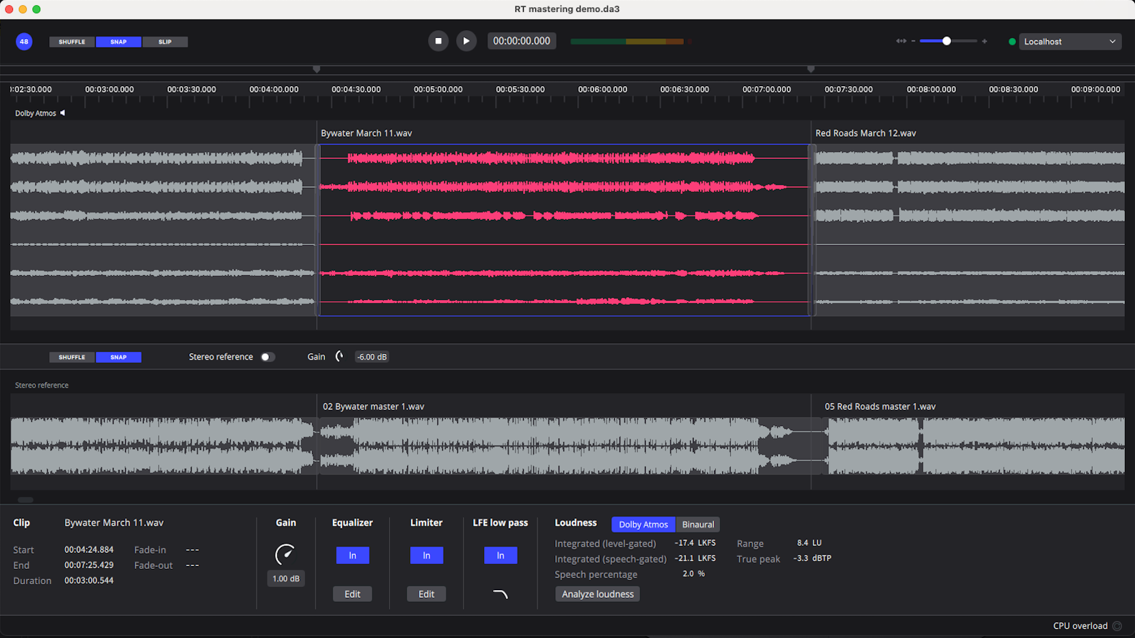The image size is (1135, 638).
Task: Click the zoom minus icon near slider
Action: coord(913,41)
